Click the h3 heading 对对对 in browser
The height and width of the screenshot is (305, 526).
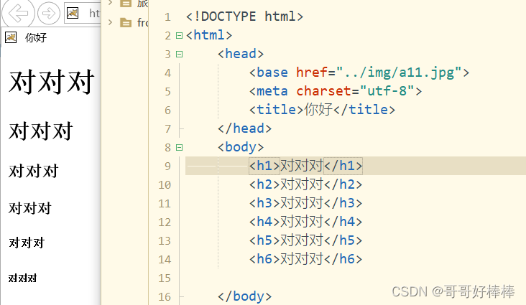pyautogui.click(x=34, y=171)
